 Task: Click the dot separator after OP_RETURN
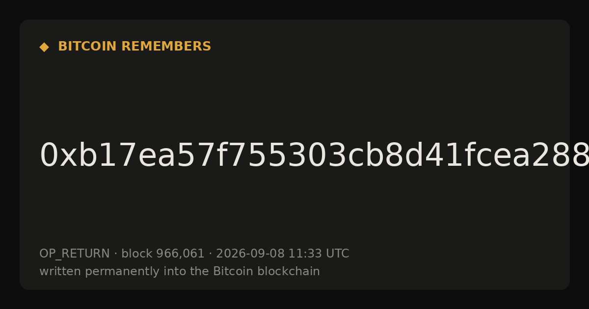pyautogui.click(x=115, y=254)
